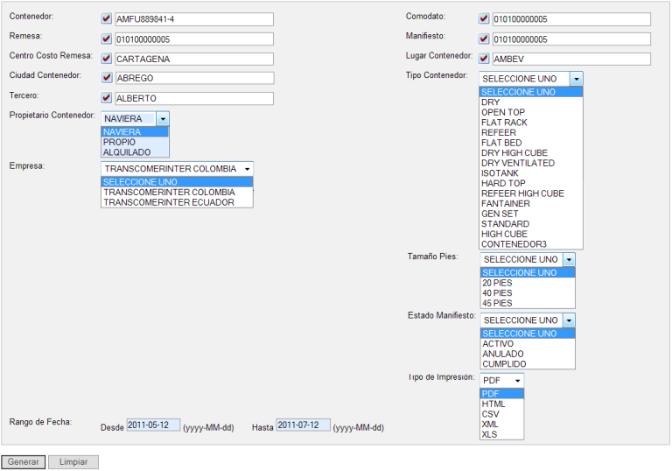The height and width of the screenshot is (471, 672).
Task: Choose XLS print format
Action: tap(490, 434)
